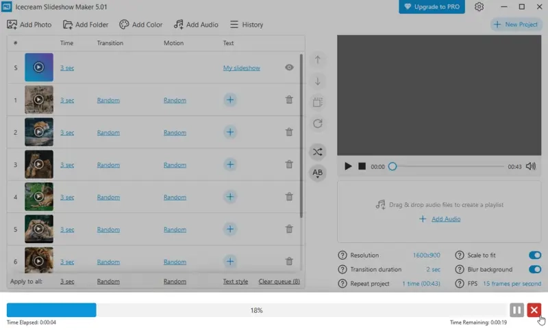Pause the slideshow export progress
Screen dimensions: 548x330
[516, 310]
